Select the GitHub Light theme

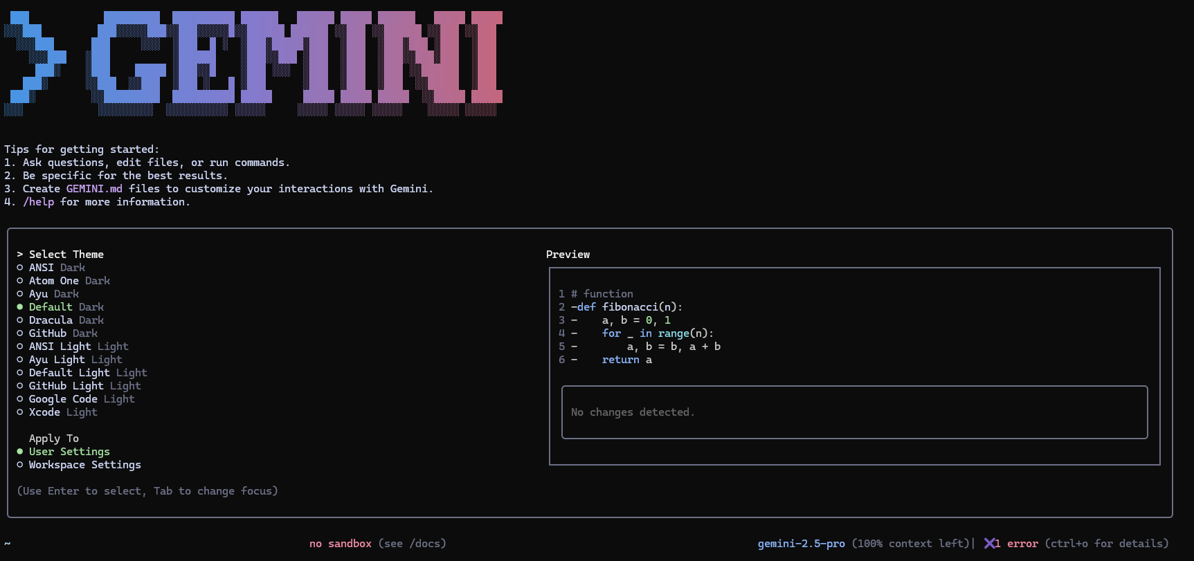pyautogui.click(x=84, y=386)
